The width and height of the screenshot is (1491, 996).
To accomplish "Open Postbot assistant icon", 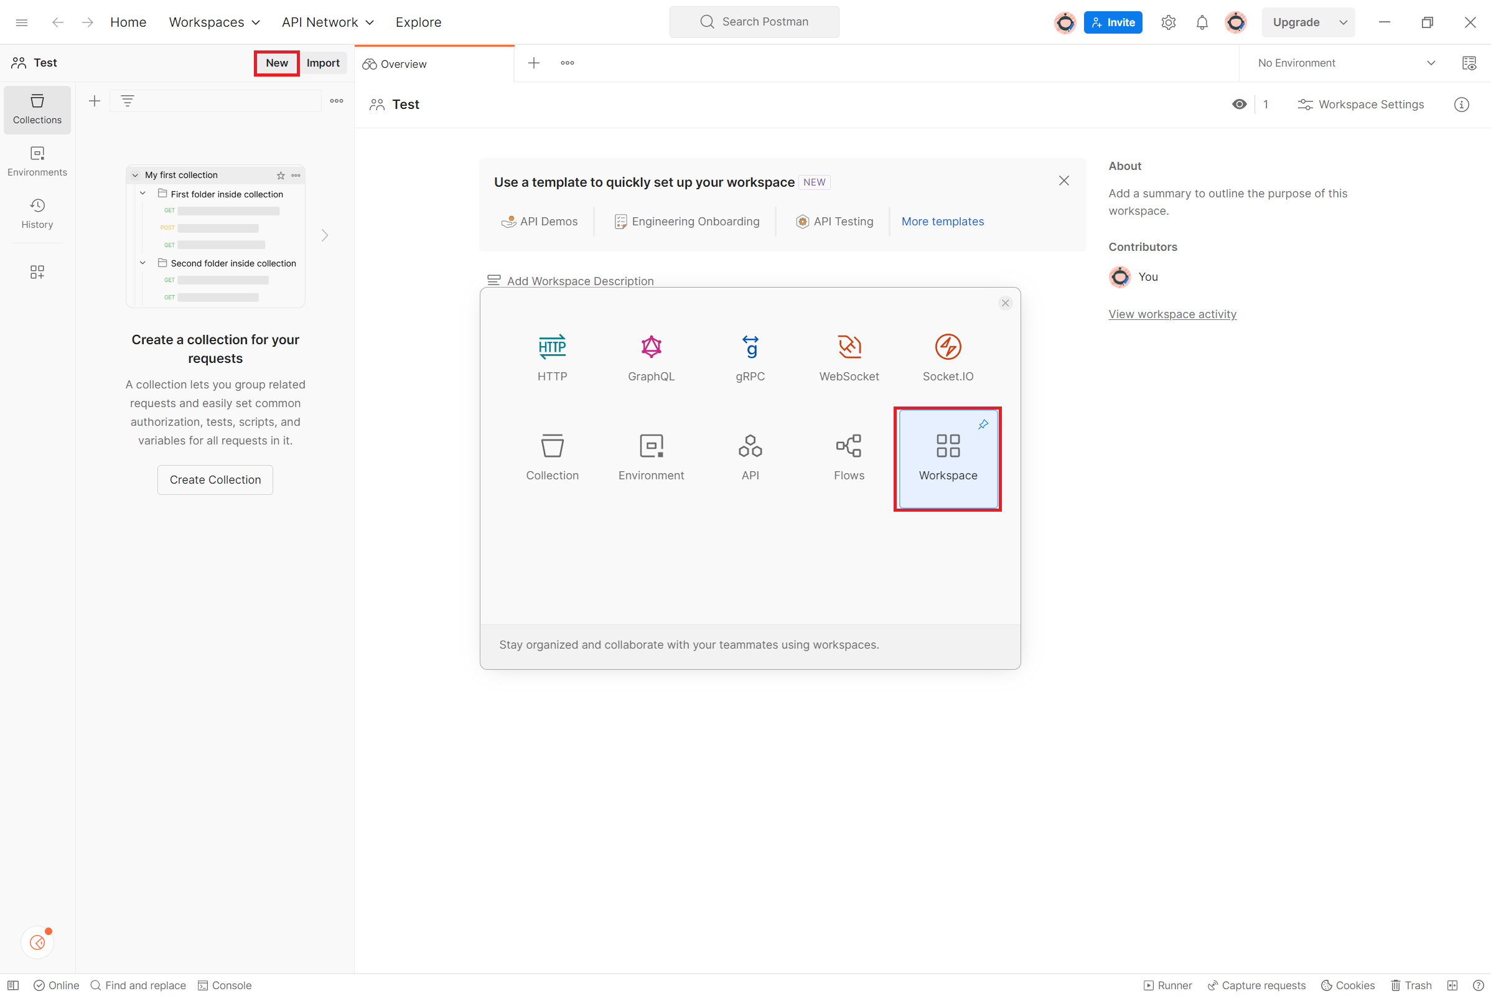I will click(x=37, y=942).
